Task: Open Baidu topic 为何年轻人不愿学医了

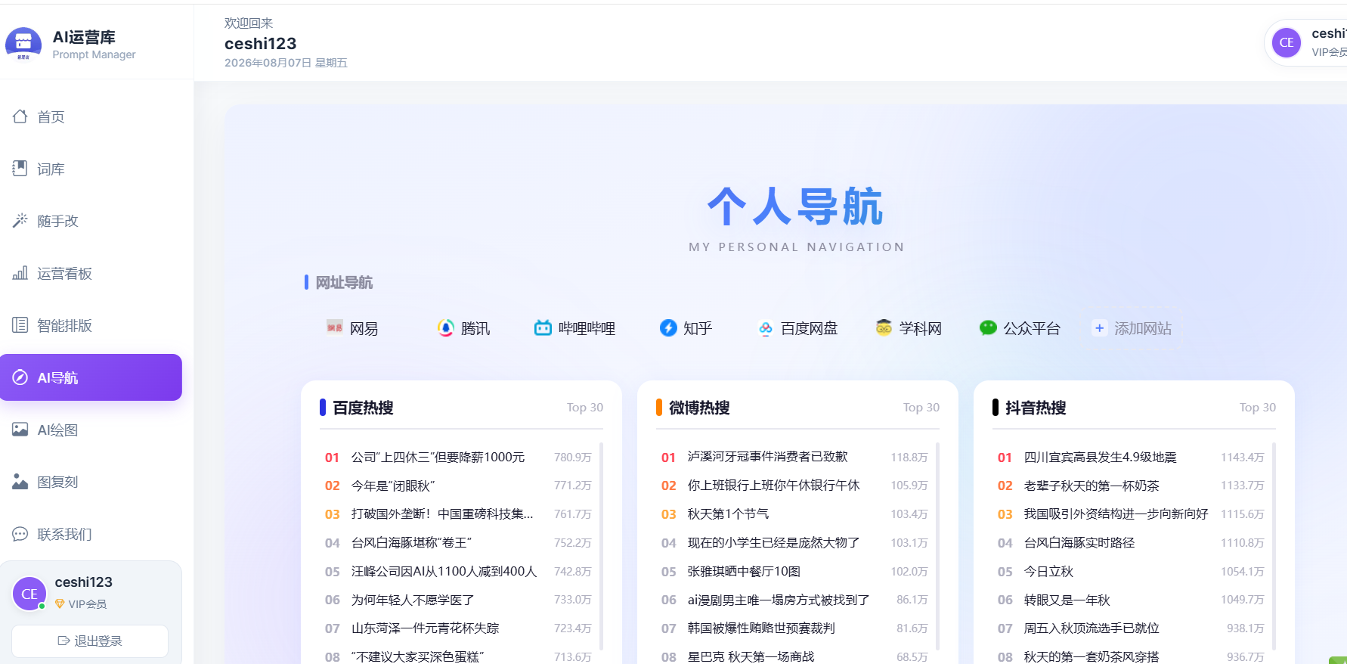Action: point(413,600)
